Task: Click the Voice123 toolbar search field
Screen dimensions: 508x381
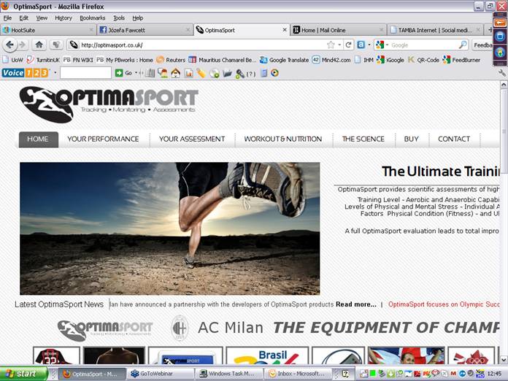Action: [x=85, y=73]
